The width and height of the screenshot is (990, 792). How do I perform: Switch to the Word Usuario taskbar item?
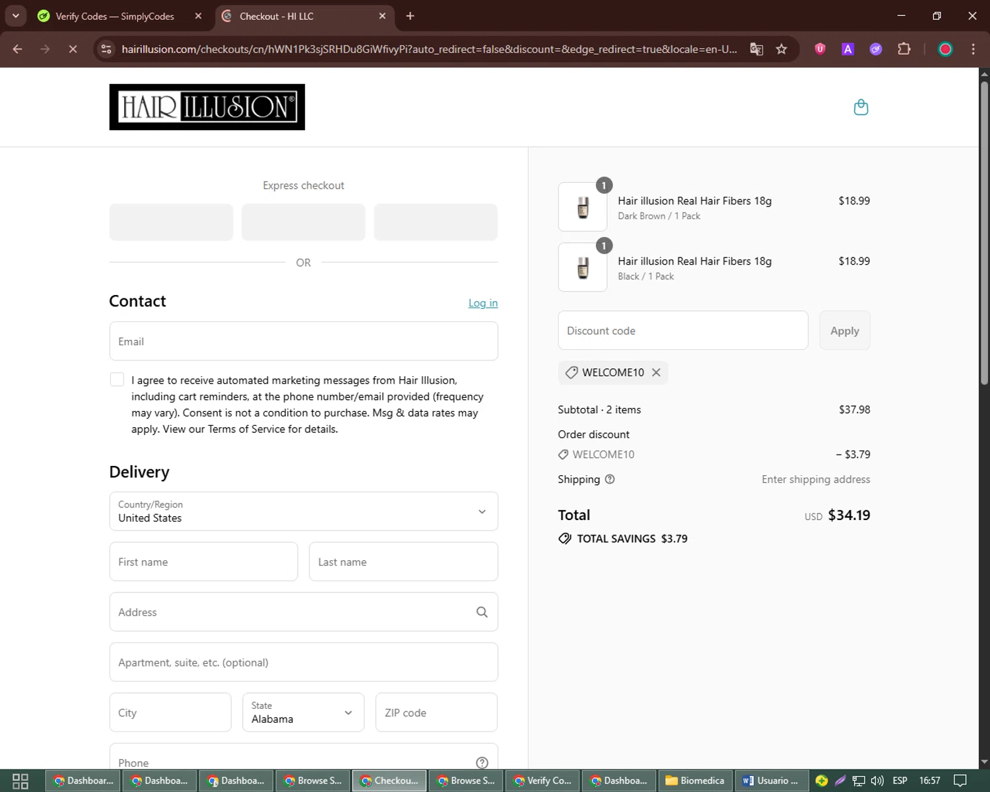pyautogui.click(x=772, y=781)
